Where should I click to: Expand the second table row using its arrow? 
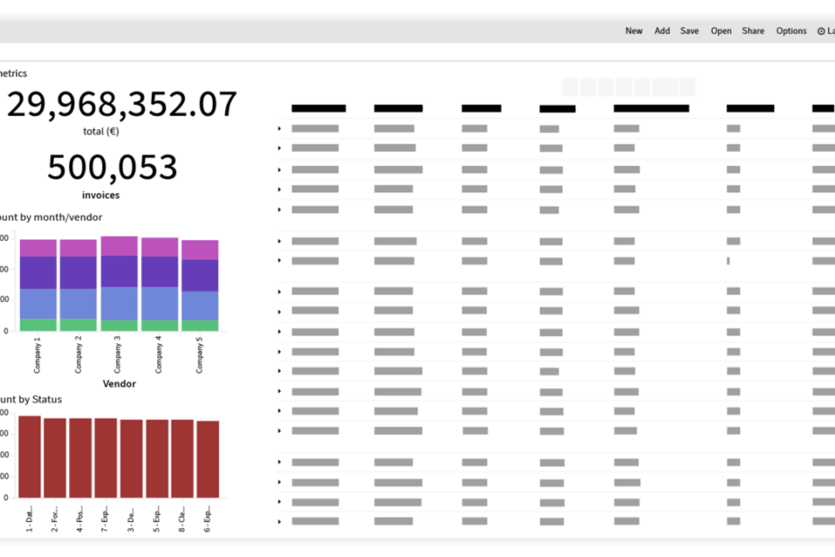tap(279, 148)
